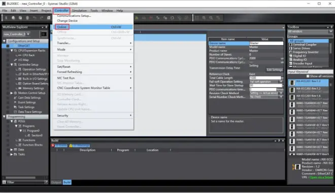Image resolution: width=335 pixels, height=193 pixels.
Task: Open Revision Check Method dropdown
Action: [x=281, y=93]
